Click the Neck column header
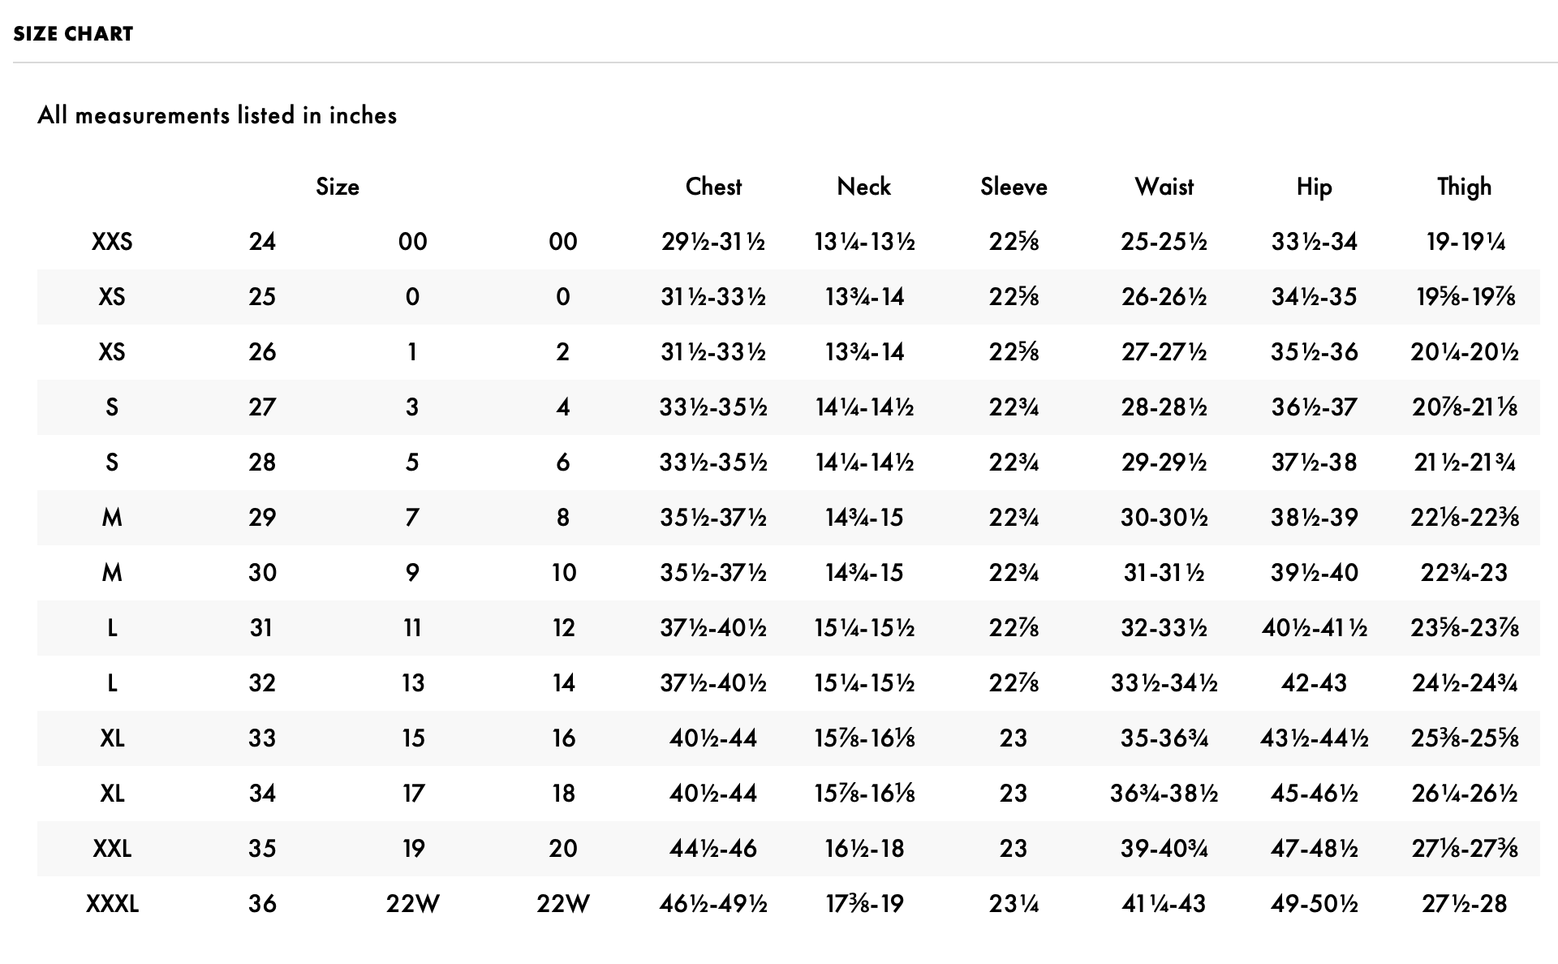This screenshot has width=1558, height=964. coord(863,187)
